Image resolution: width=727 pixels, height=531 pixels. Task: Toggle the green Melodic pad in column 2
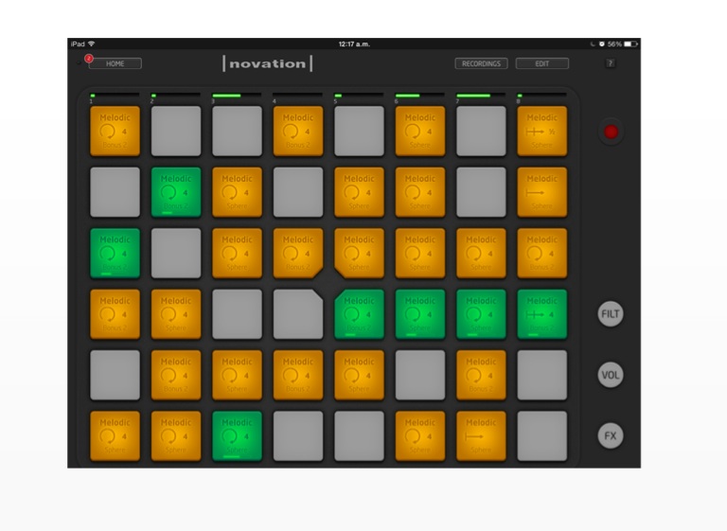coord(176,192)
